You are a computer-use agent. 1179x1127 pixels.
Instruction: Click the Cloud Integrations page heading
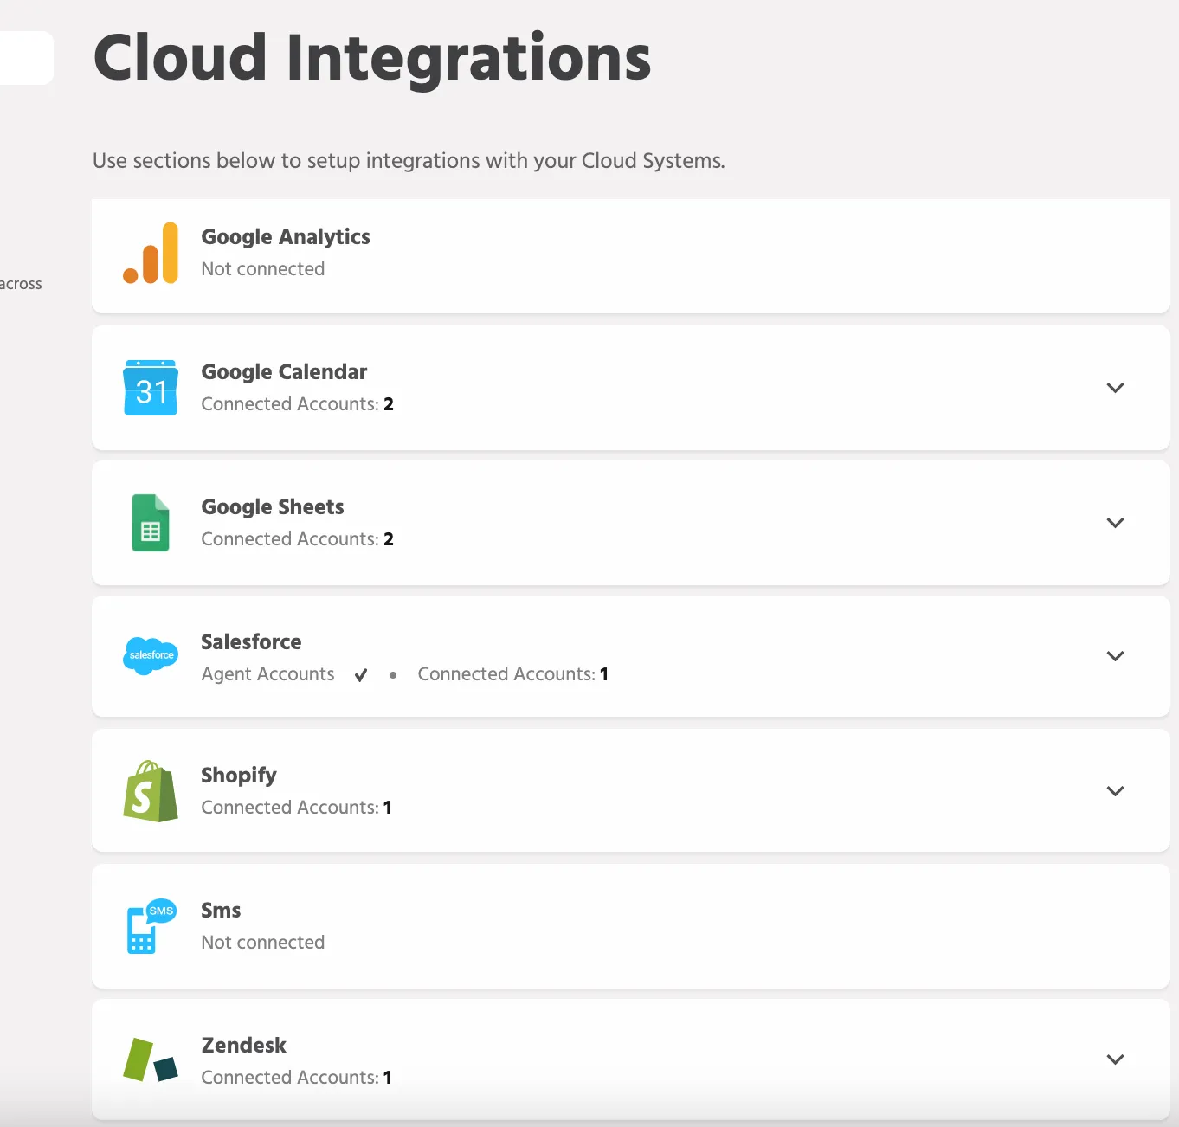pyautogui.click(x=372, y=58)
